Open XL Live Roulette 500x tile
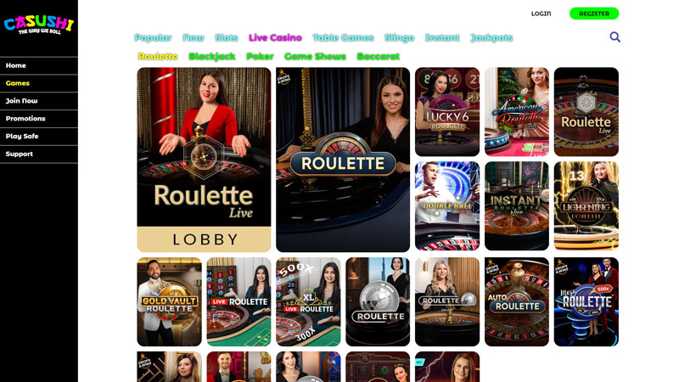679x382 pixels. point(308,302)
